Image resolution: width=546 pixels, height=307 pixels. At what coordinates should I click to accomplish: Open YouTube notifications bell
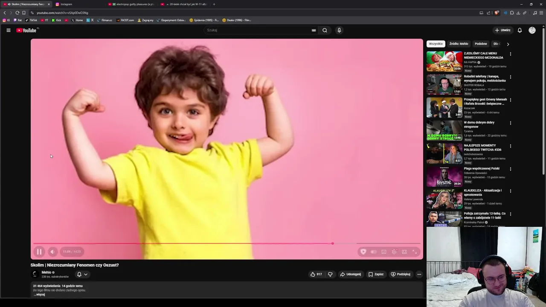click(520, 30)
